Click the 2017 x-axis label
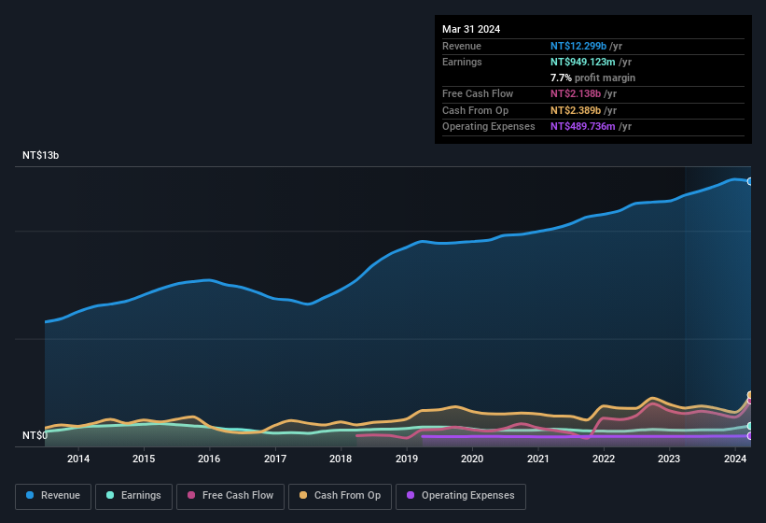 point(275,459)
